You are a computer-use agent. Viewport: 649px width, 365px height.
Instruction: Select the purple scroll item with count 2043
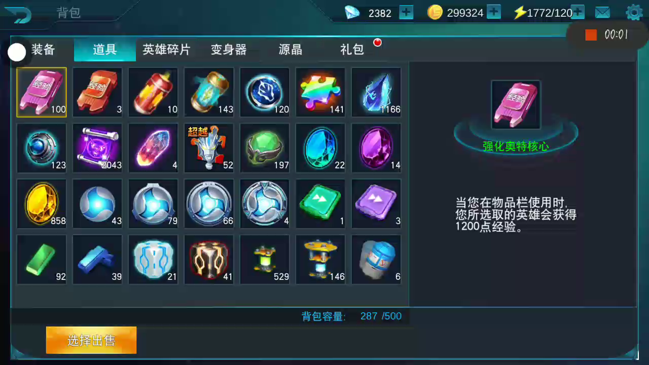[x=97, y=148]
